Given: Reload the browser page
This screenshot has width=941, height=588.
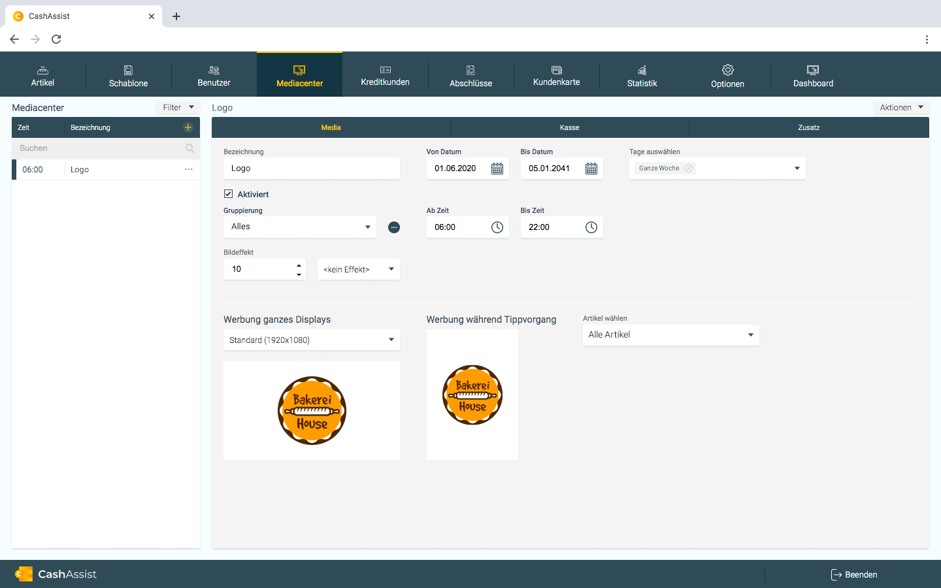Looking at the screenshot, I should [x=56, y=39].
